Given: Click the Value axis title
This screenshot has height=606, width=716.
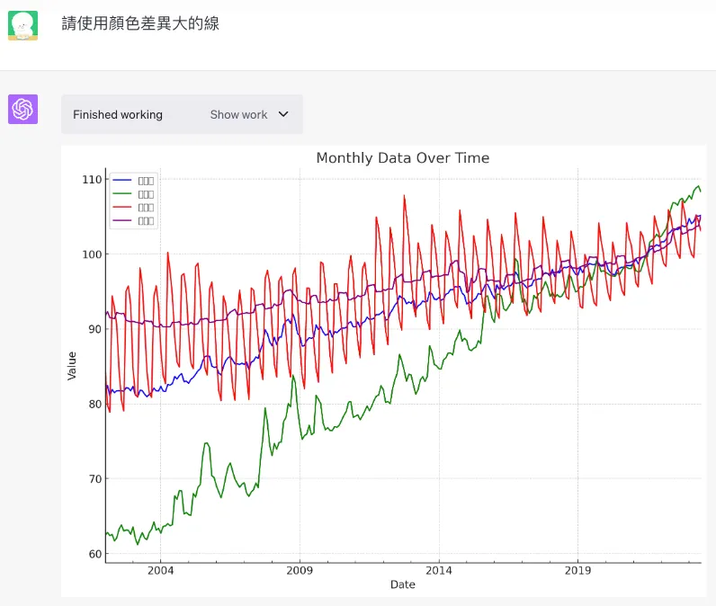Looking at the screenshot, I should (72, 366).
